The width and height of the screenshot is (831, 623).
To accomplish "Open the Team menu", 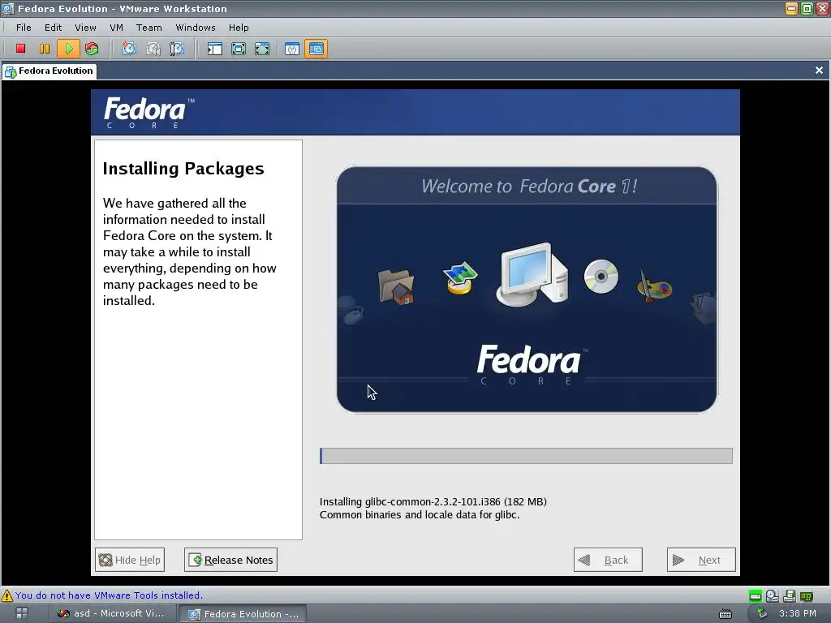I will (x=149, y=28).
